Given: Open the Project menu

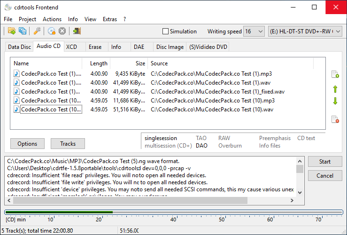Looking at the screenshot, I should [27, 19].
